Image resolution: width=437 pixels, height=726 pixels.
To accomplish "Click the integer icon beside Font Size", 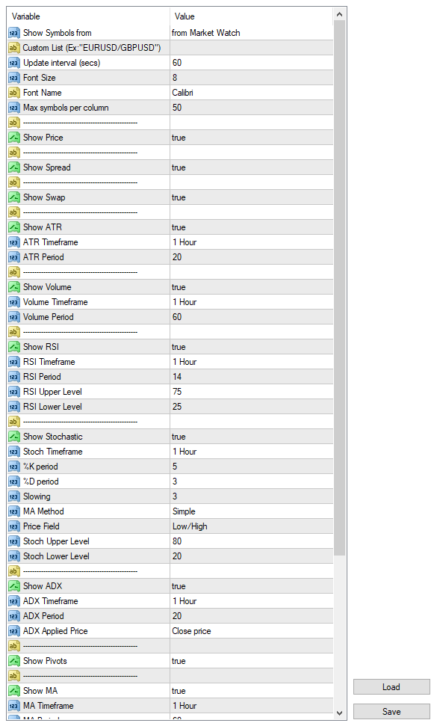I will 14,78.
